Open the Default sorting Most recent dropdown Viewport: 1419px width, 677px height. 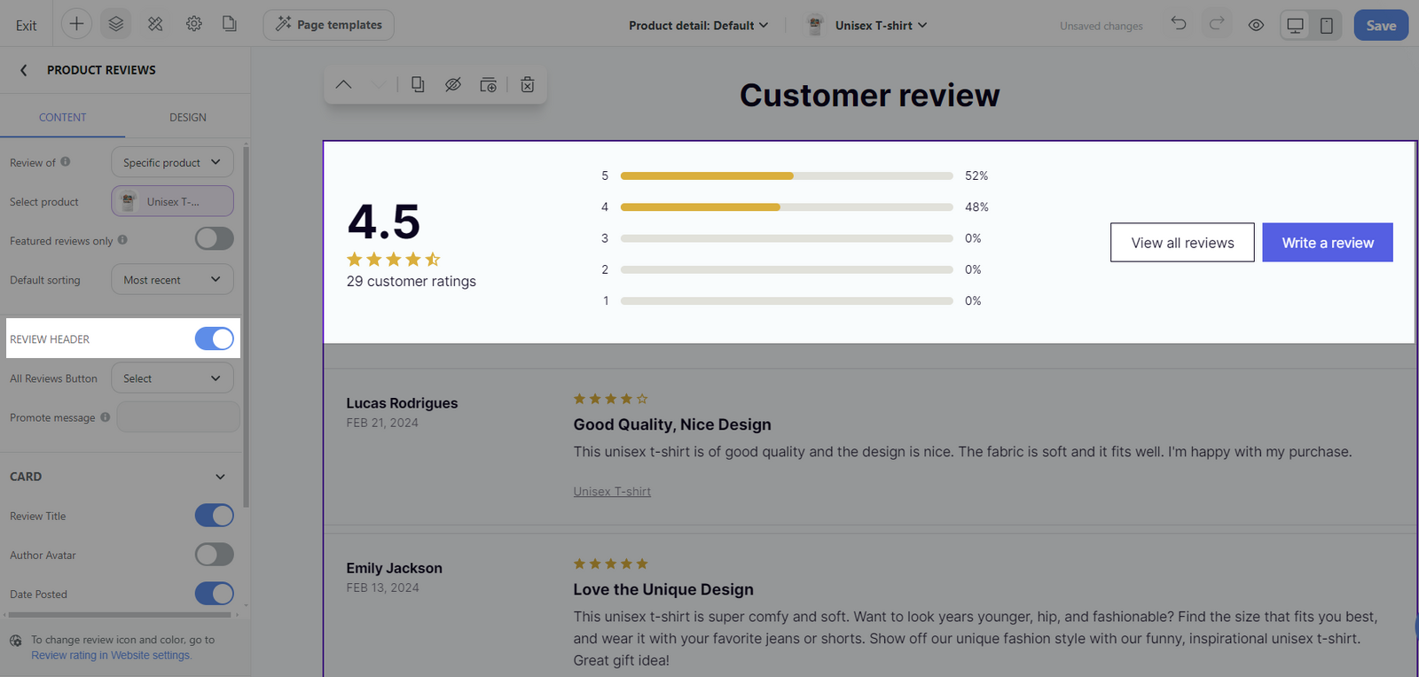pos(172,279)
